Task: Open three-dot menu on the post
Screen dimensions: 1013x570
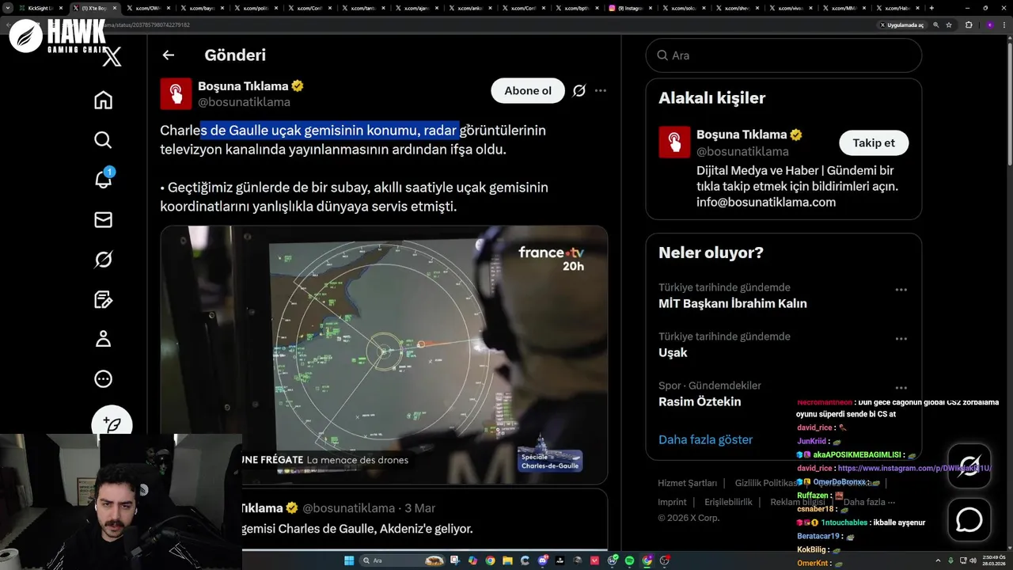Action: [x=601, y=91]
